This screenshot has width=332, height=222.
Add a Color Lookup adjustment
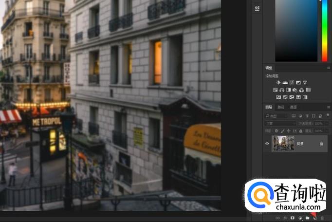coord(308,90)
